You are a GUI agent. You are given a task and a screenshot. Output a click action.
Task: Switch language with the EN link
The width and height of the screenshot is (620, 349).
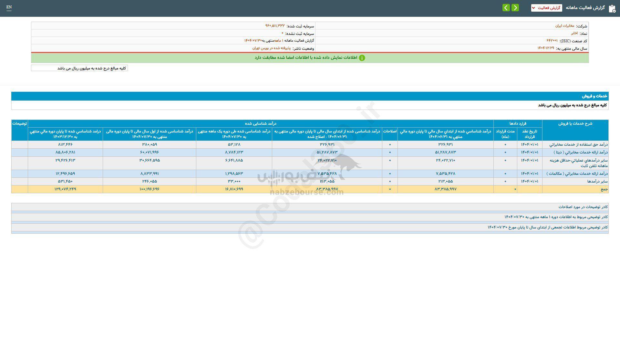click(x=9, y=7)
